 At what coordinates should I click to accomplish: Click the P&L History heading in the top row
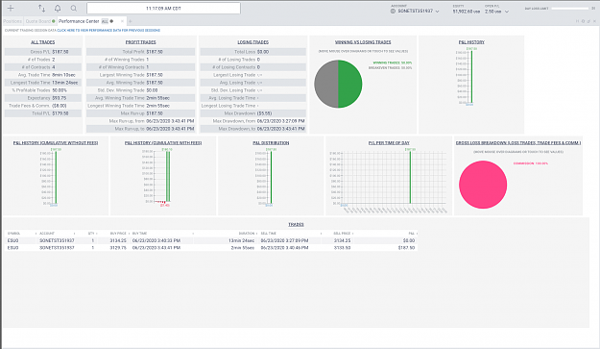471,42
